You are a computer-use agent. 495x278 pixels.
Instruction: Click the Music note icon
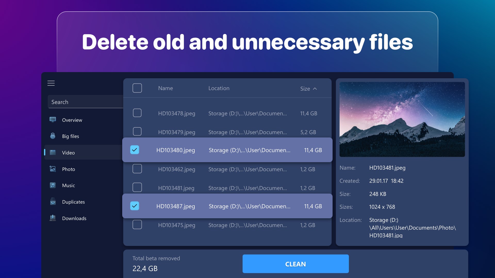[53, 185]
